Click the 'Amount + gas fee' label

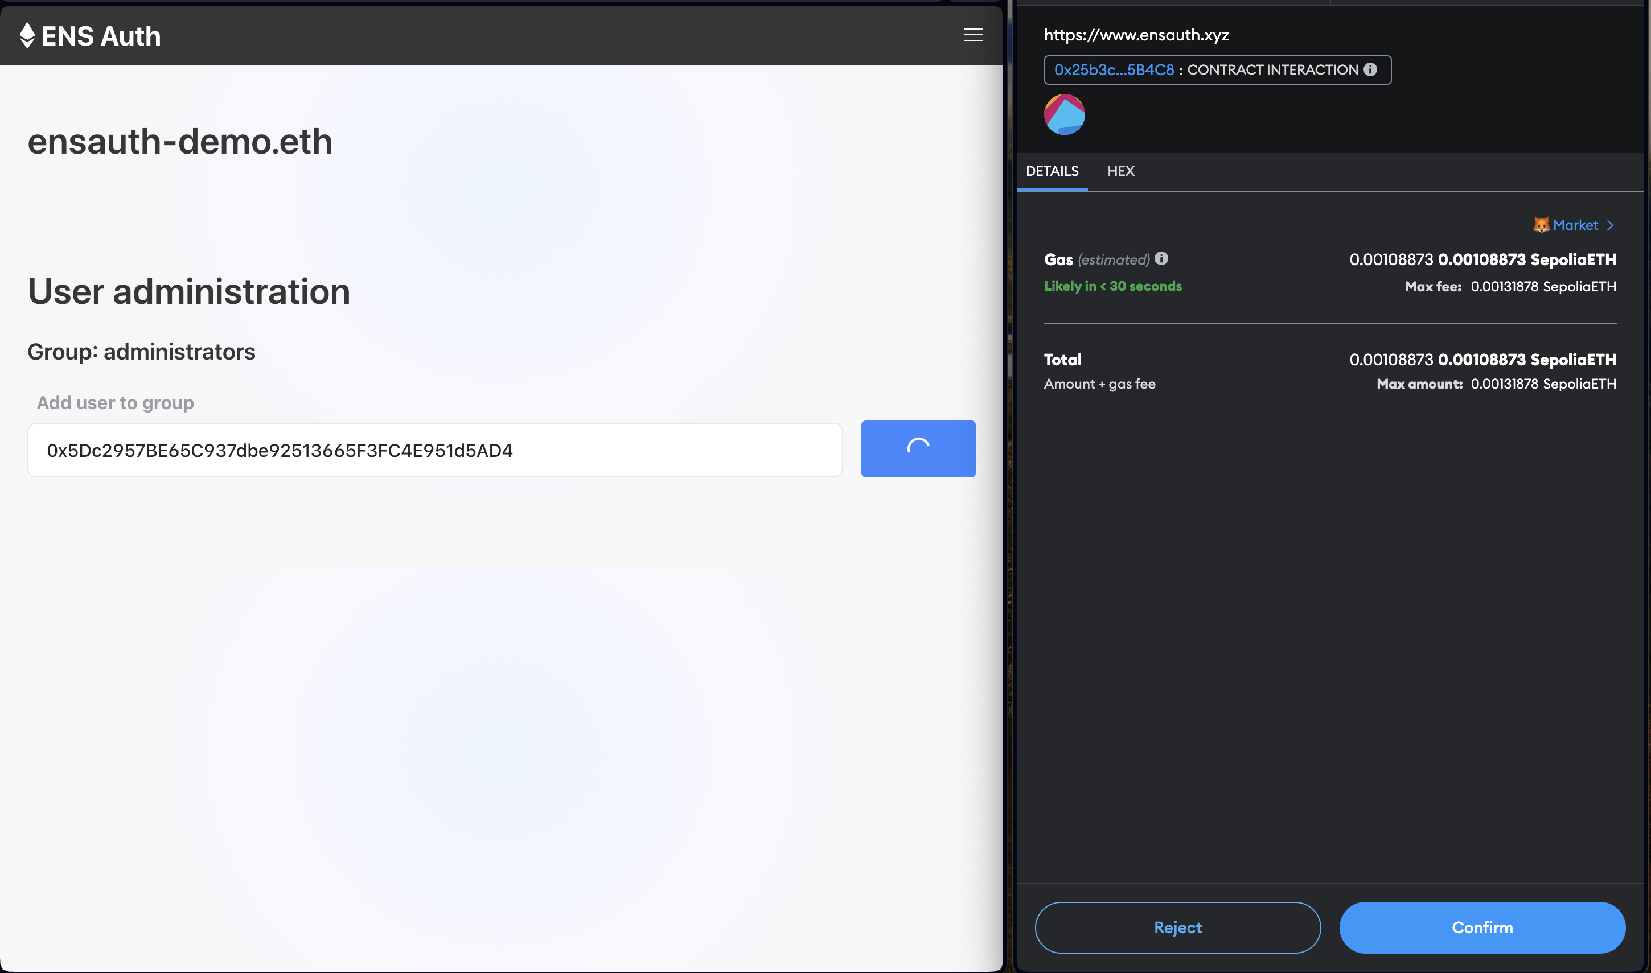(1099, 384)
